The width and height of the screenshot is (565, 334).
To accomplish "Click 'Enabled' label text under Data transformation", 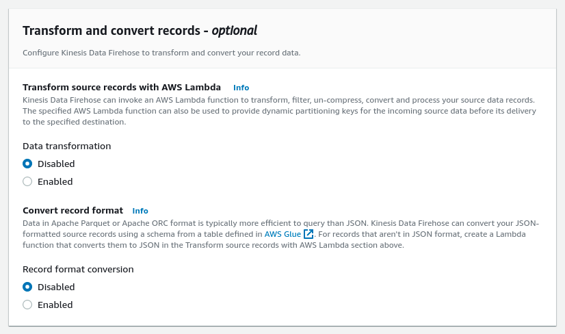I will tap(55, 181).
